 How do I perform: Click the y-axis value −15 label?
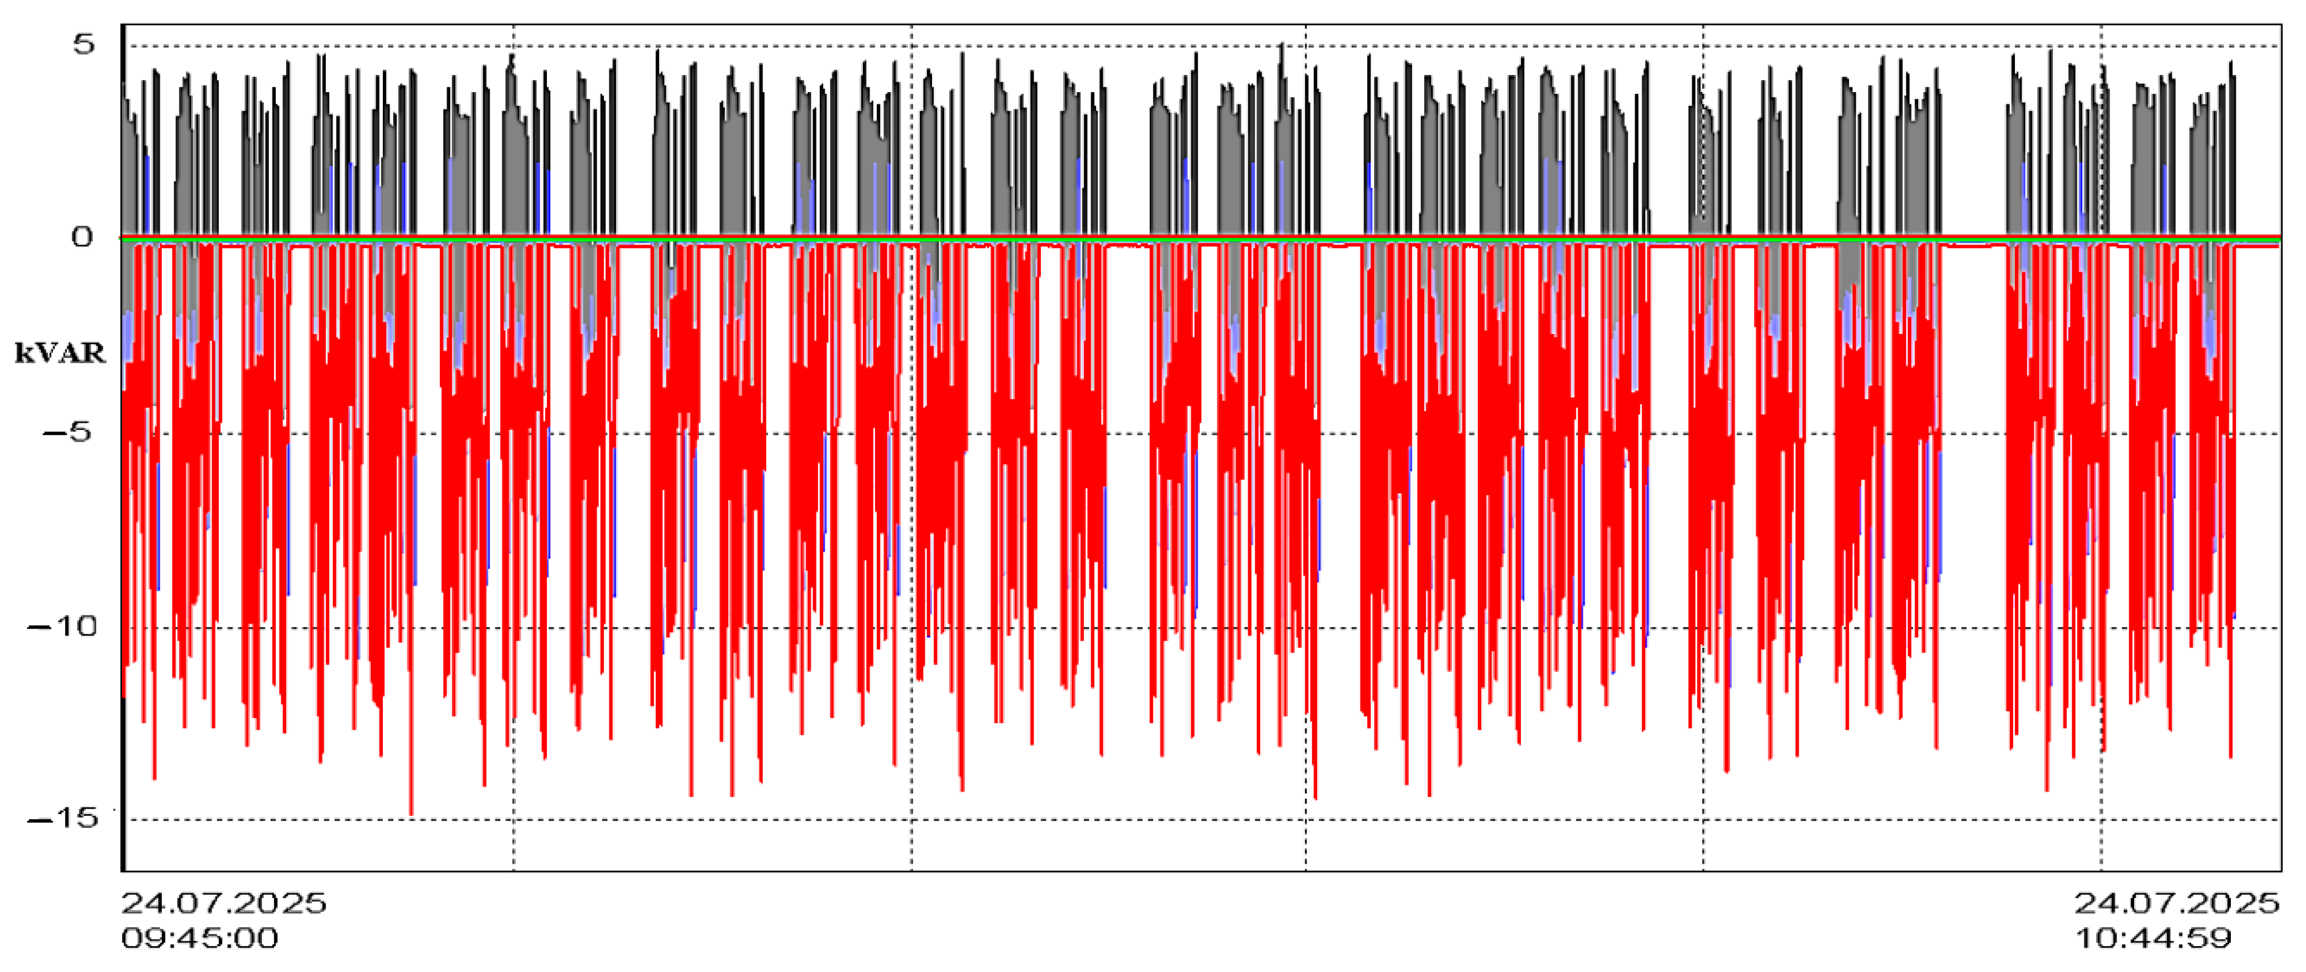click(62, 817)
